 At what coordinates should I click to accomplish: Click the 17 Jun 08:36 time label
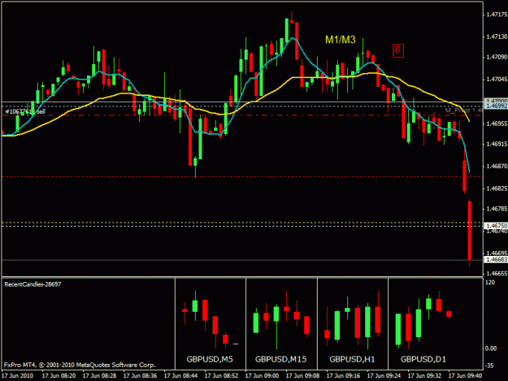point(140,376)
